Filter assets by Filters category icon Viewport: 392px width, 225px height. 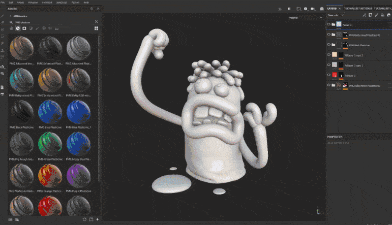(x=31, y=28)
